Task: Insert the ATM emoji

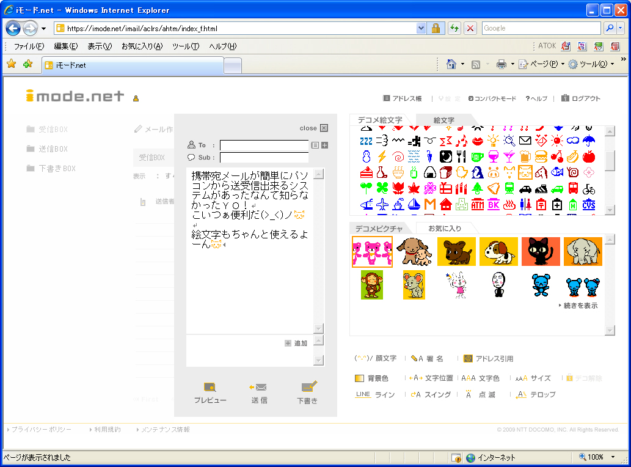Action: [x=478, y=204]
